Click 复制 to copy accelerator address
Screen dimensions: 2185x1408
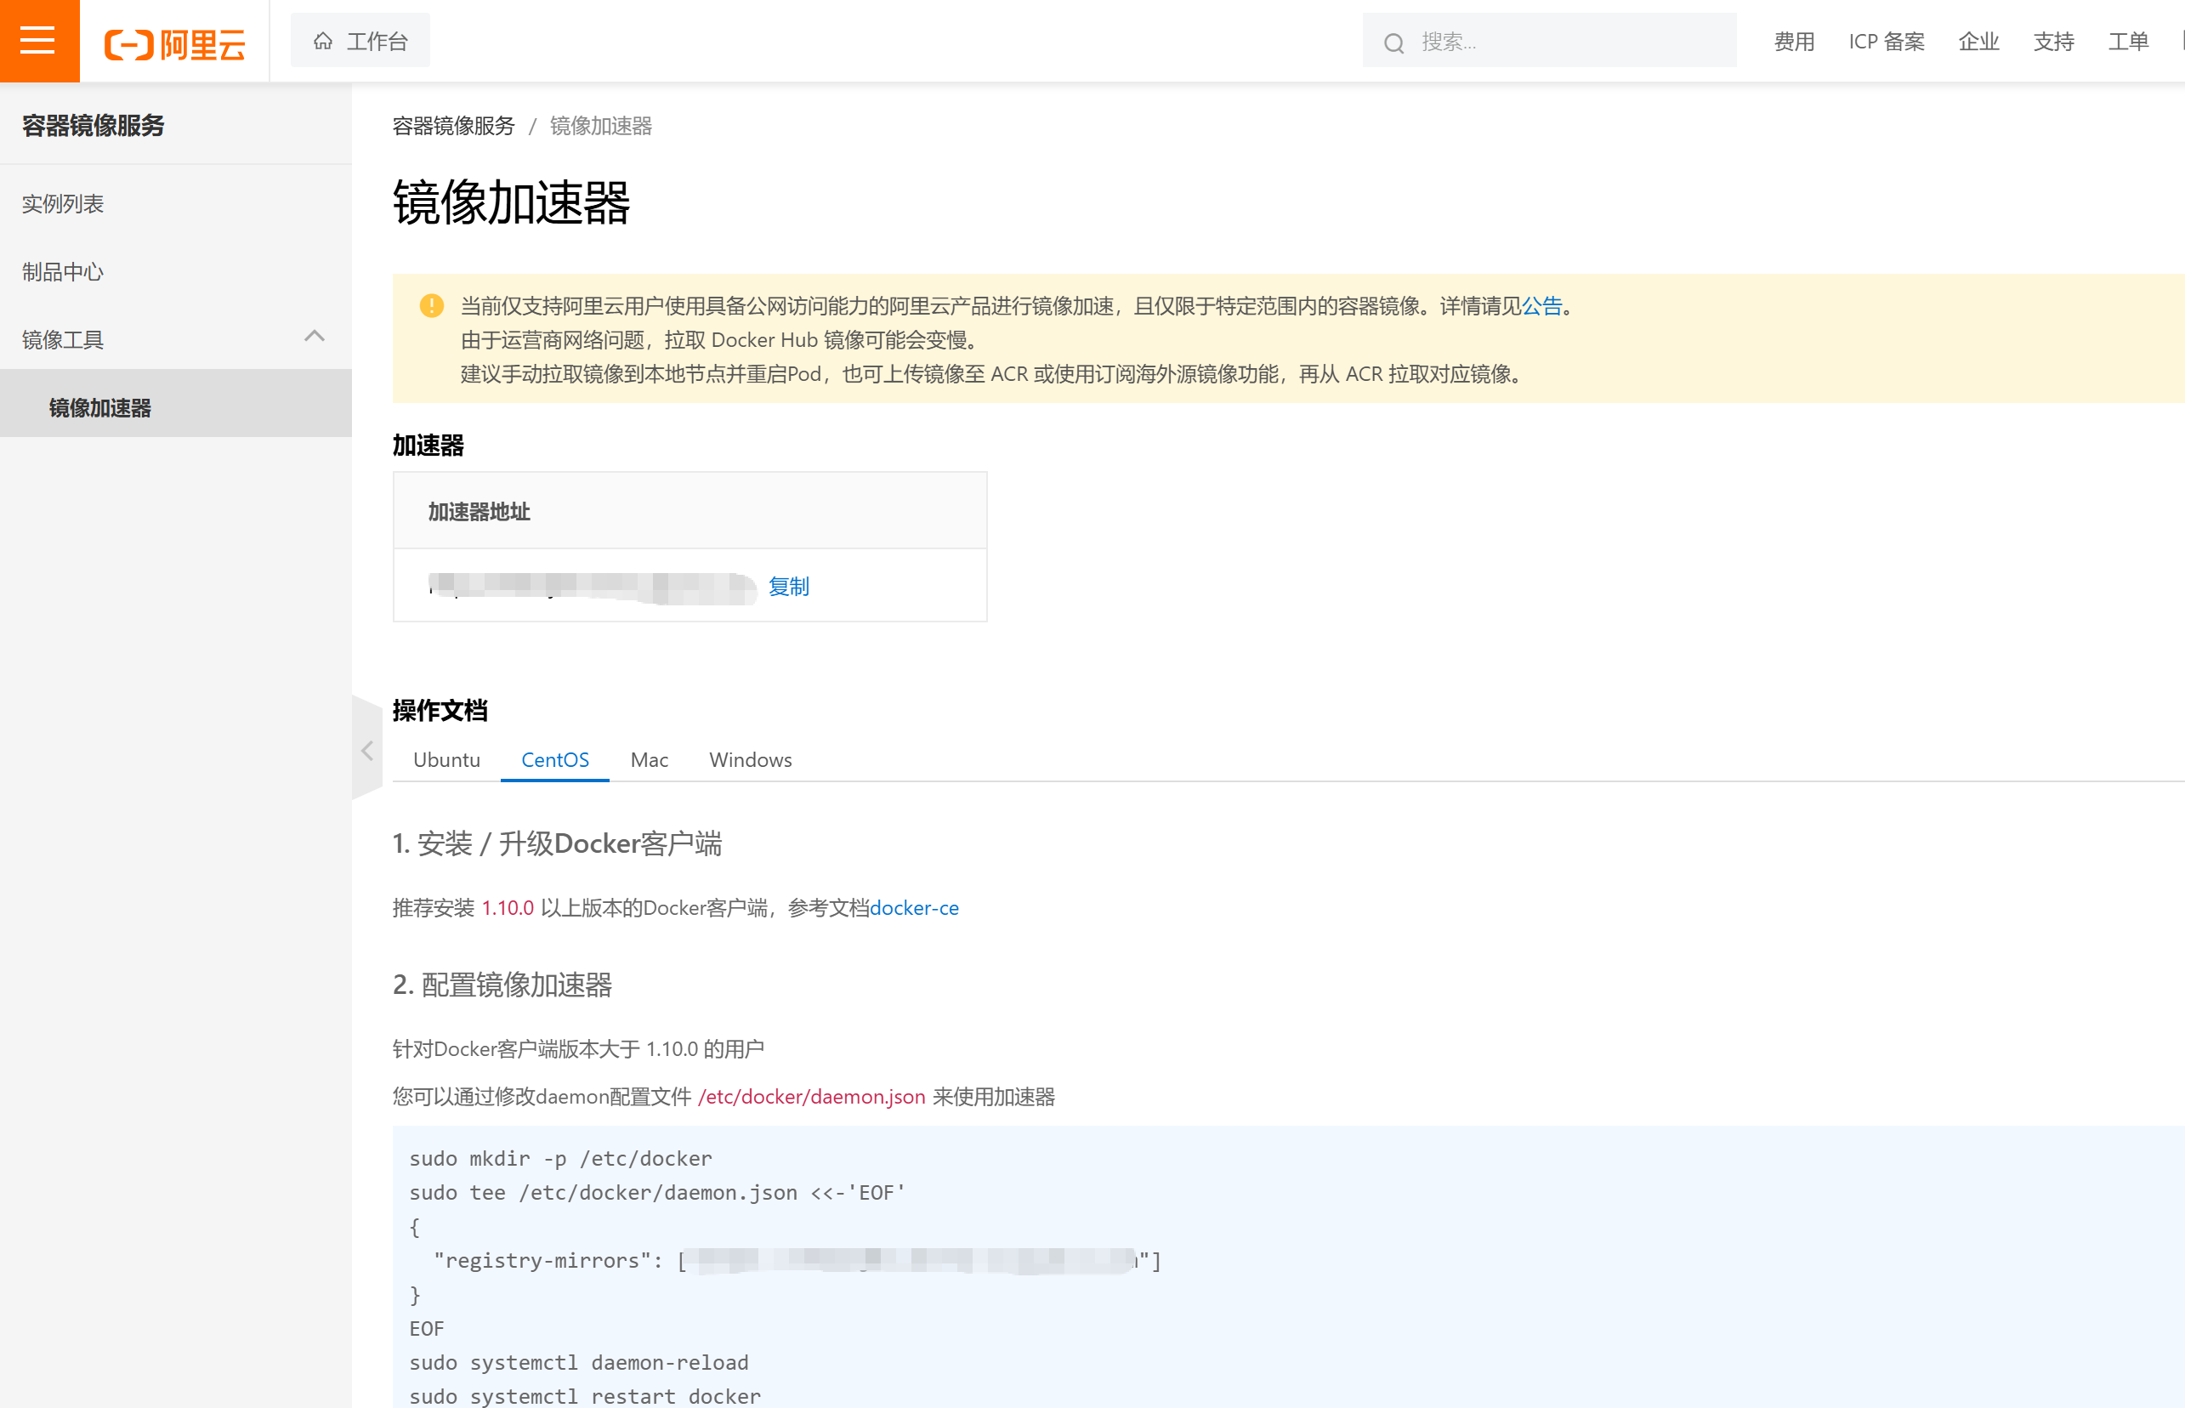click(x=788, y=586)
